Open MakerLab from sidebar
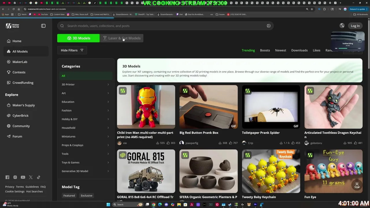 (x=20, y=62)
